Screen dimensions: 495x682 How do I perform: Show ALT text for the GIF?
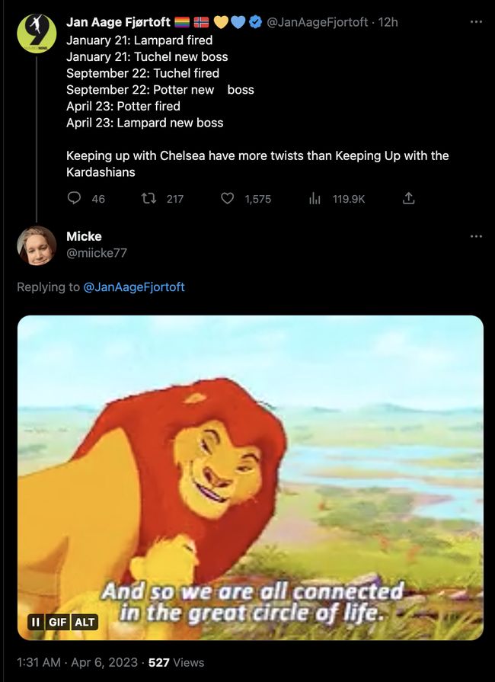[85, 622]
